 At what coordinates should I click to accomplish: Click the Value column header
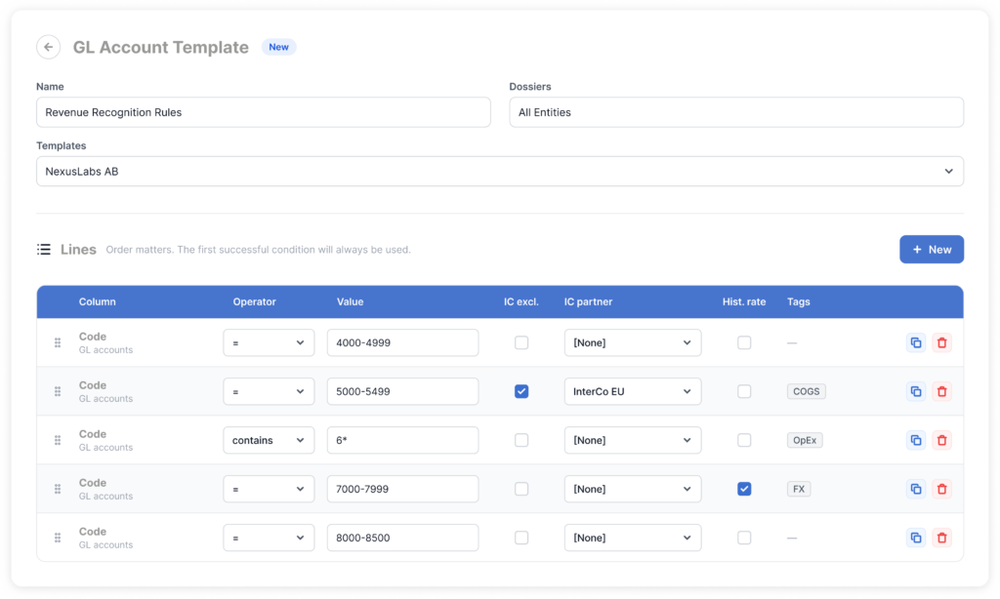coord(351,302)
